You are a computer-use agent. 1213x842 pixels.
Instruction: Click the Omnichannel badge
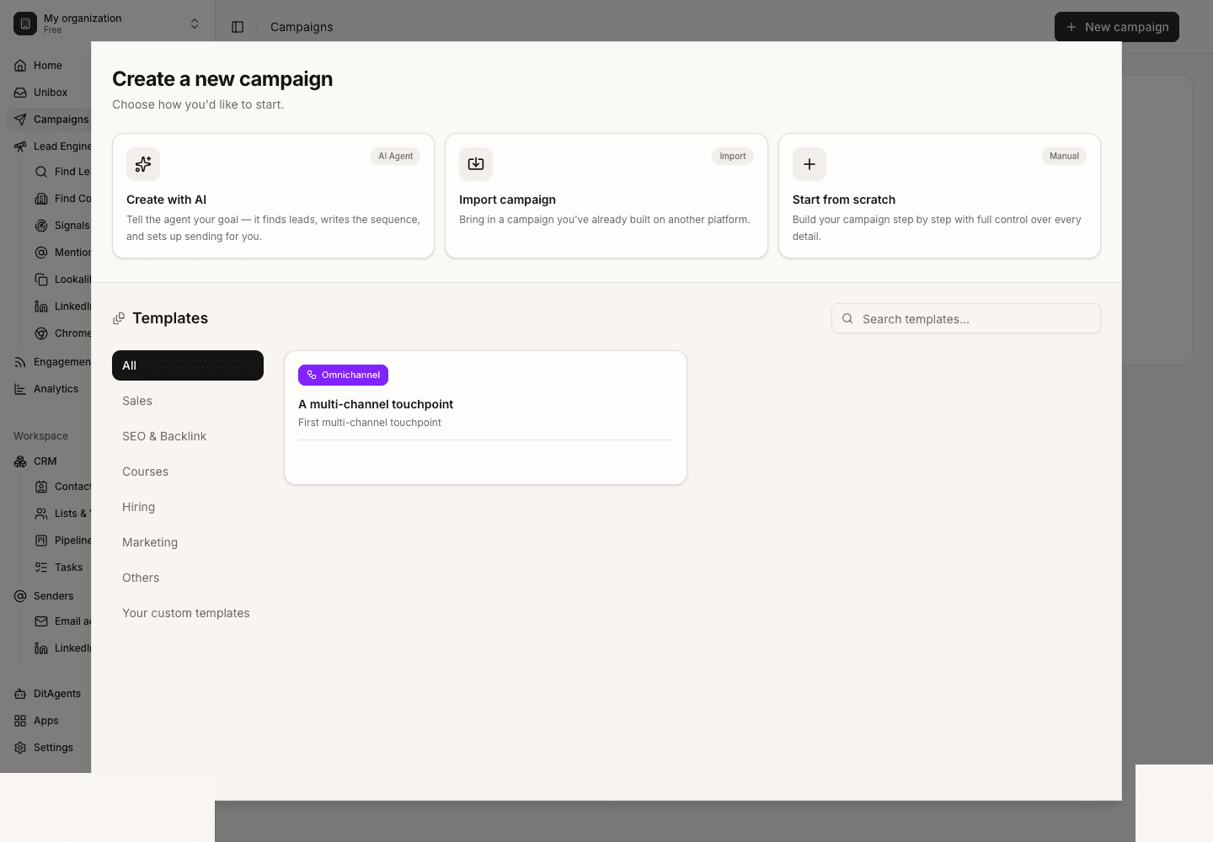tap(343, 375)
